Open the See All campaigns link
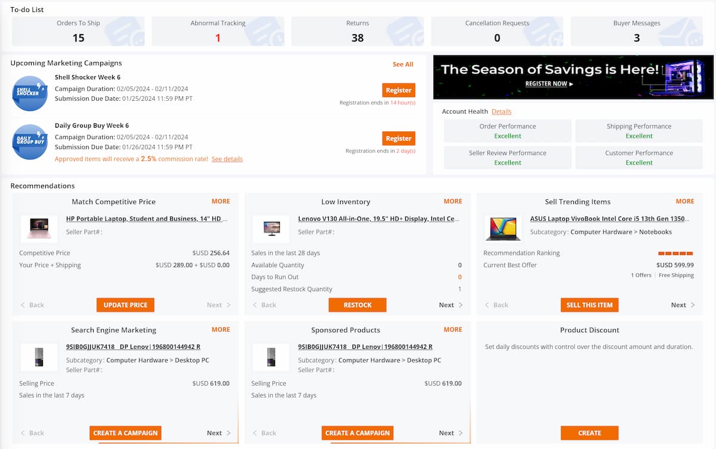 pos(403,64)
